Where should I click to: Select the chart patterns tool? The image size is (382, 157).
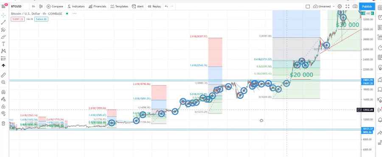pyautogui.click(x=3, y=51)
